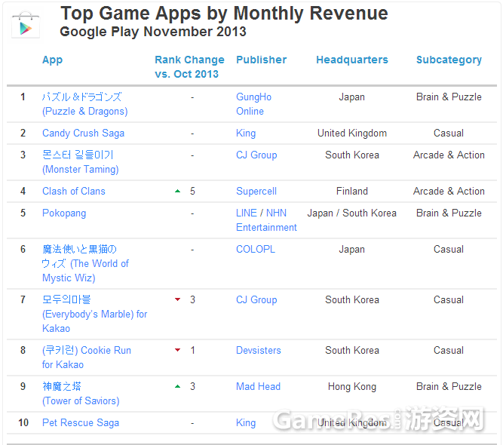Click the Headquarters column header
This screenshot has height=445, width=503.
(x=352, y=60)
